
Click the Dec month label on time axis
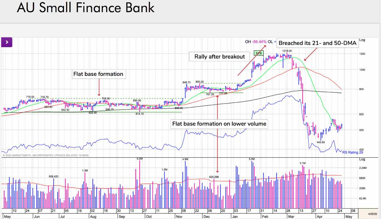pyautogui.click(x=207, y=216)
